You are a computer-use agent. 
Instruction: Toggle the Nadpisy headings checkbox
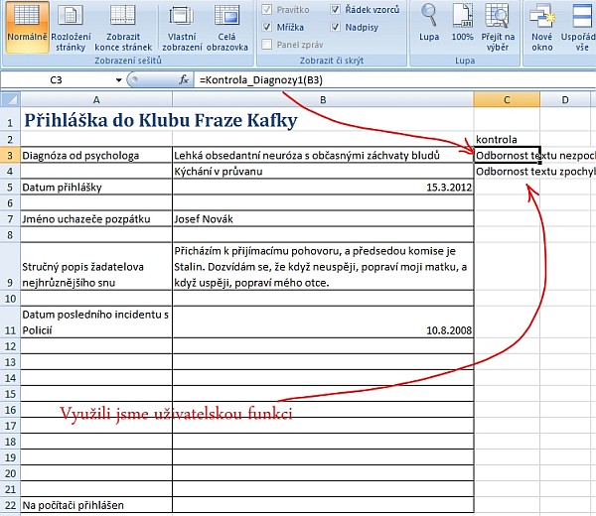click(x=336, y=27)
